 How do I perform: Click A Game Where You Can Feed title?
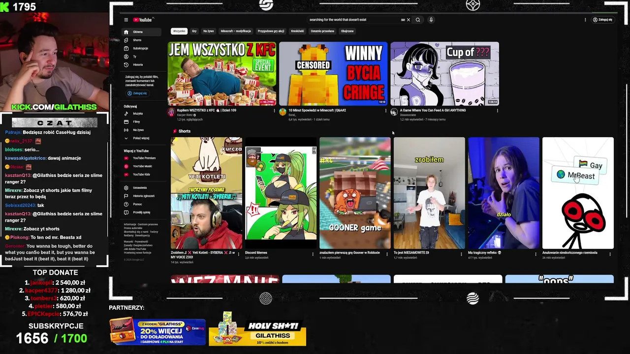(433, 110)
